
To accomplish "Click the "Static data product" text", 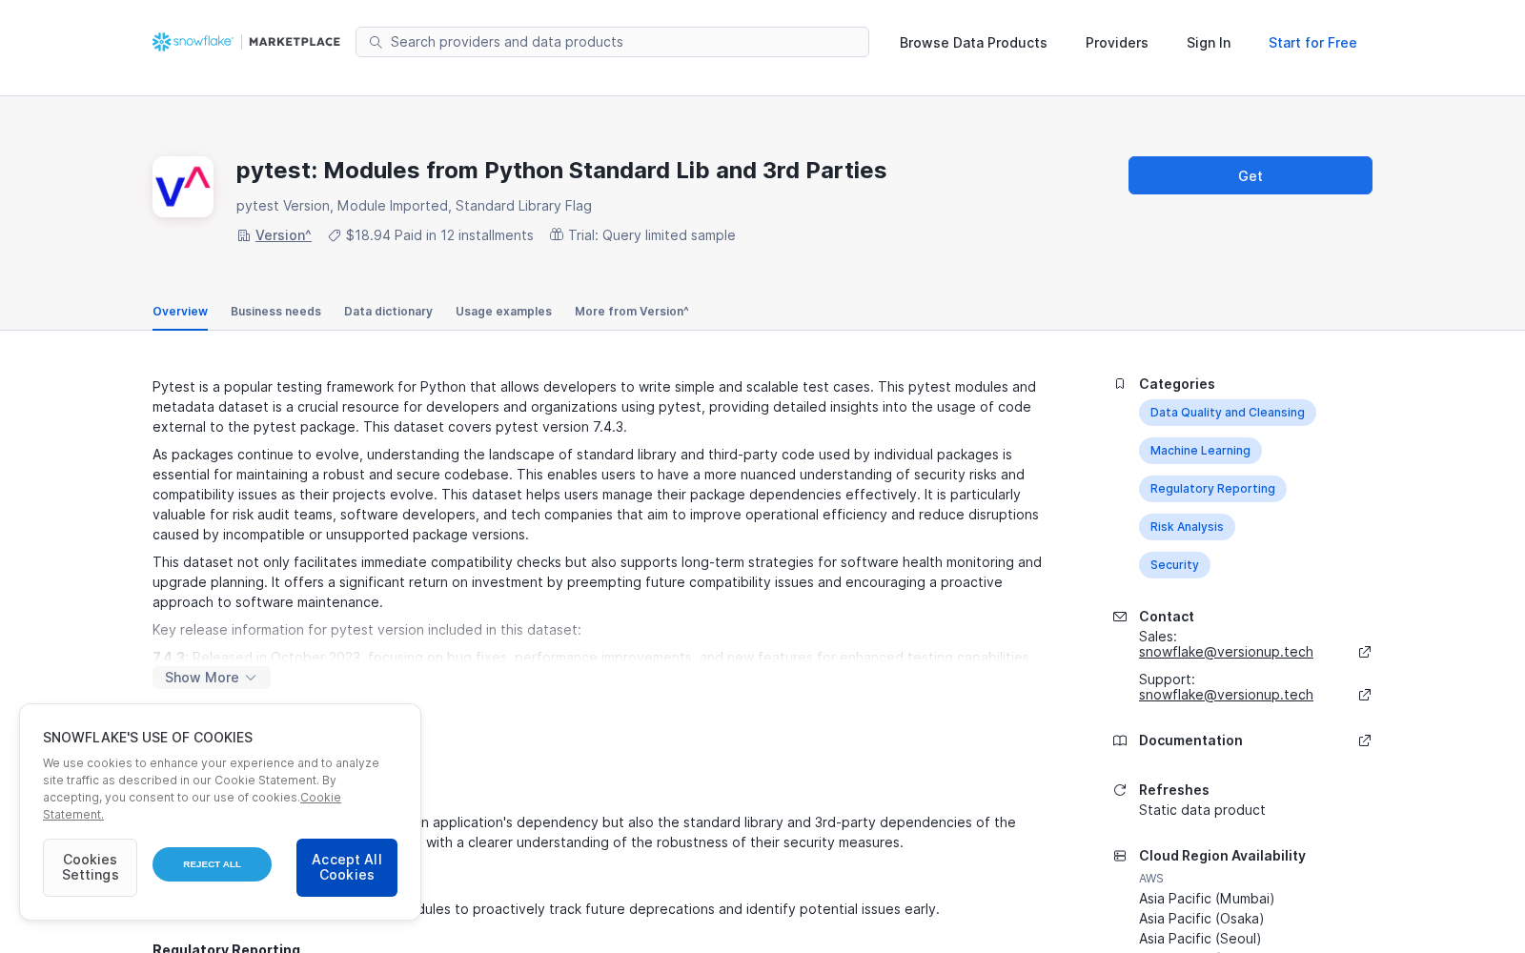I will pos(1202,810).
